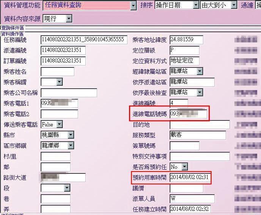Click the 乘客地址緯度 field 24.881559
Viewport: 261px width, 215px height.
(x=186, y=40)
